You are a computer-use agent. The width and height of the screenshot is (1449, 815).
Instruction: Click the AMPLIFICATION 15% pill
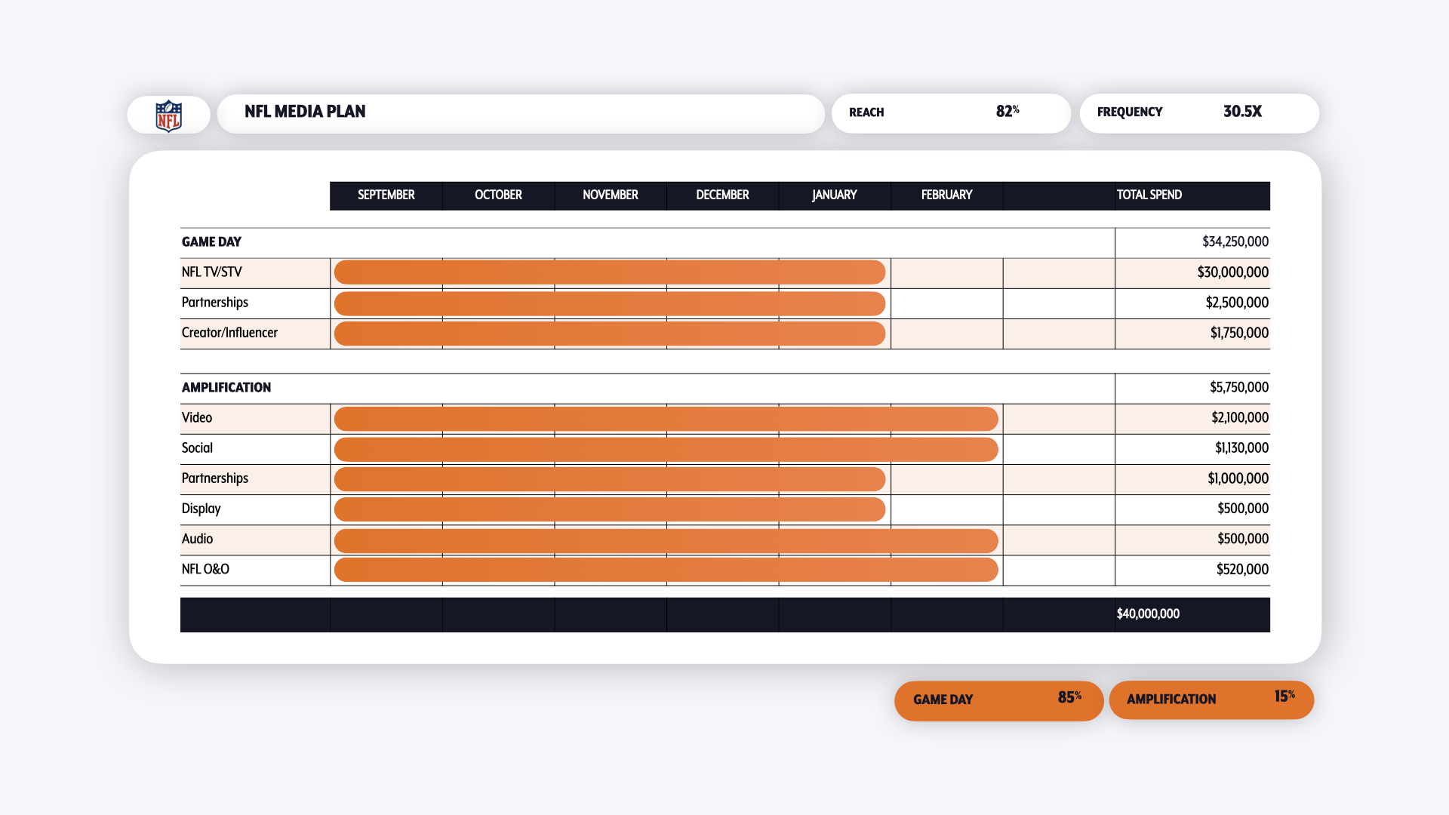click(1211, 700)
